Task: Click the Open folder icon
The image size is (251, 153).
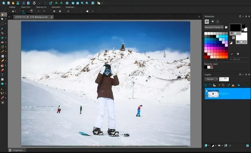Action: click(x=13, y=3)
